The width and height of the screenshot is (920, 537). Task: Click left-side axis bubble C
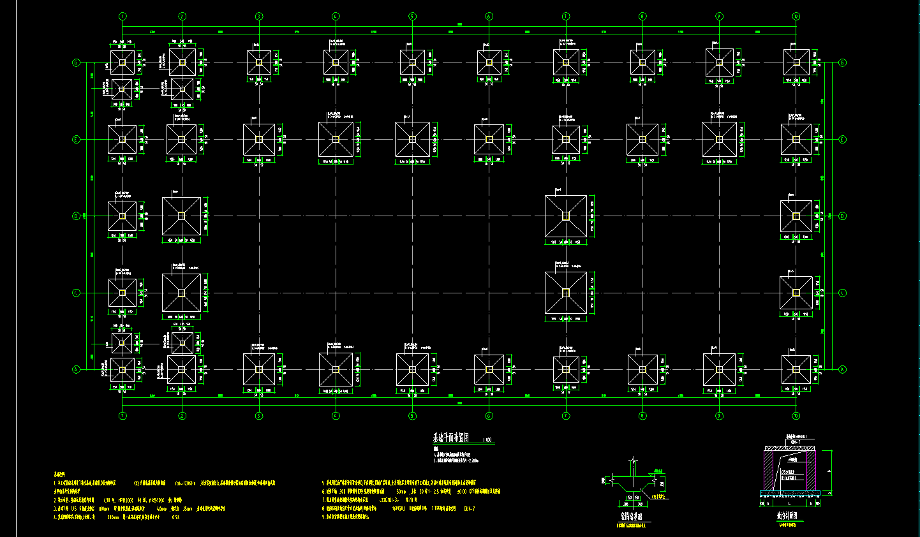pyautogui.click(x=77, y=293)
